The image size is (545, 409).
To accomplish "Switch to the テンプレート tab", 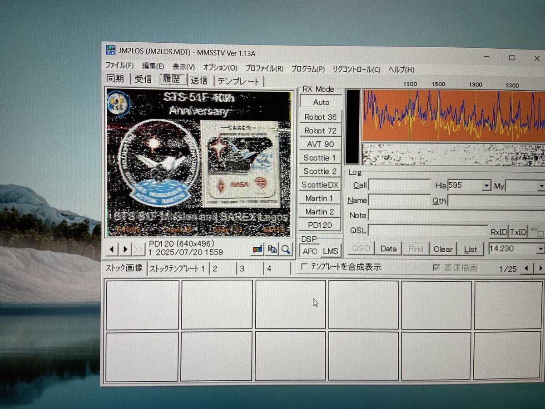I will point(238,81).
